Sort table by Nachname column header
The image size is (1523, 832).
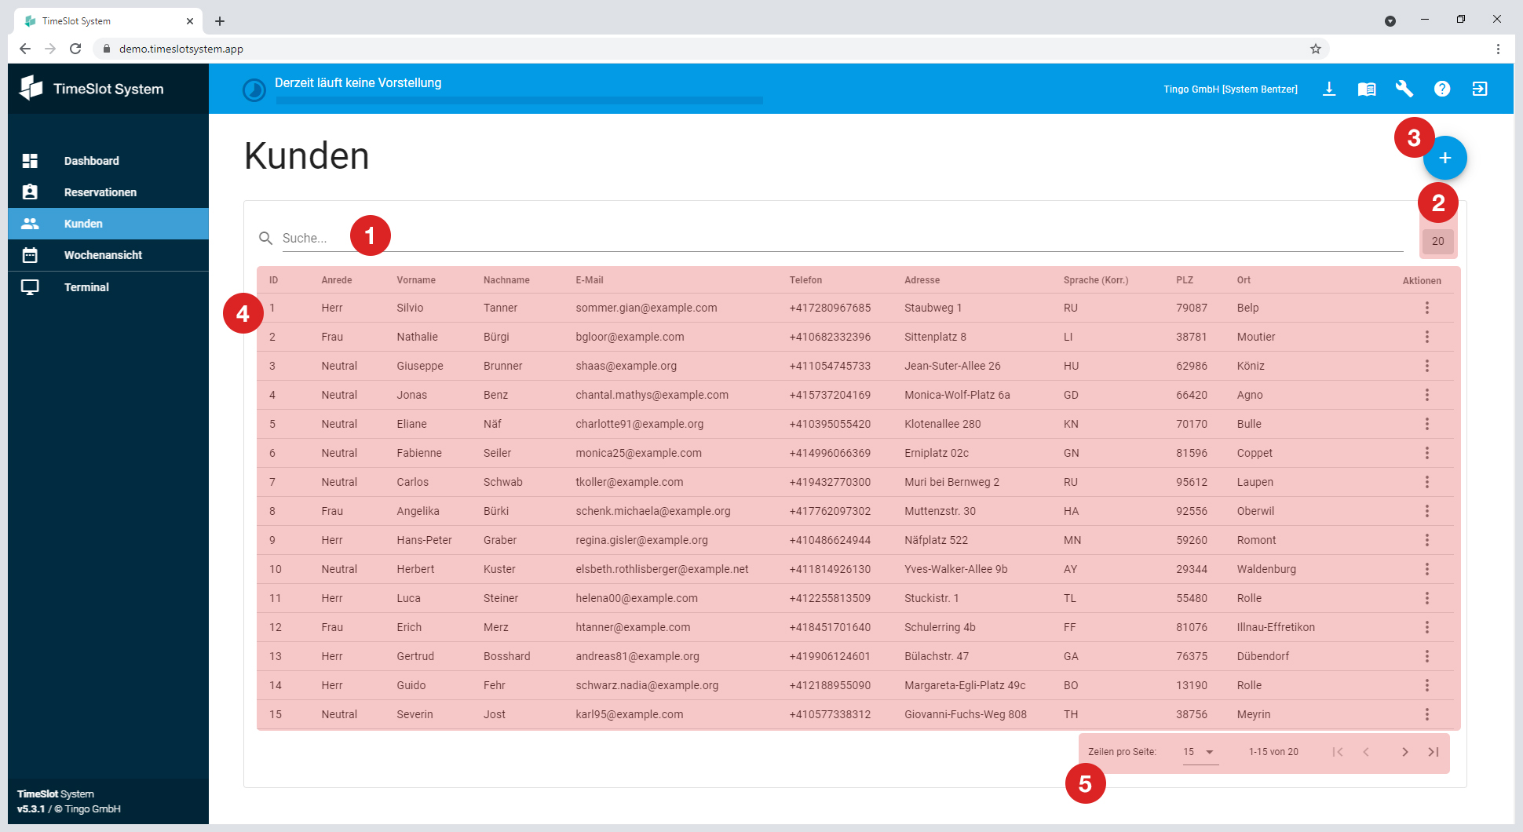click(506, 280)
